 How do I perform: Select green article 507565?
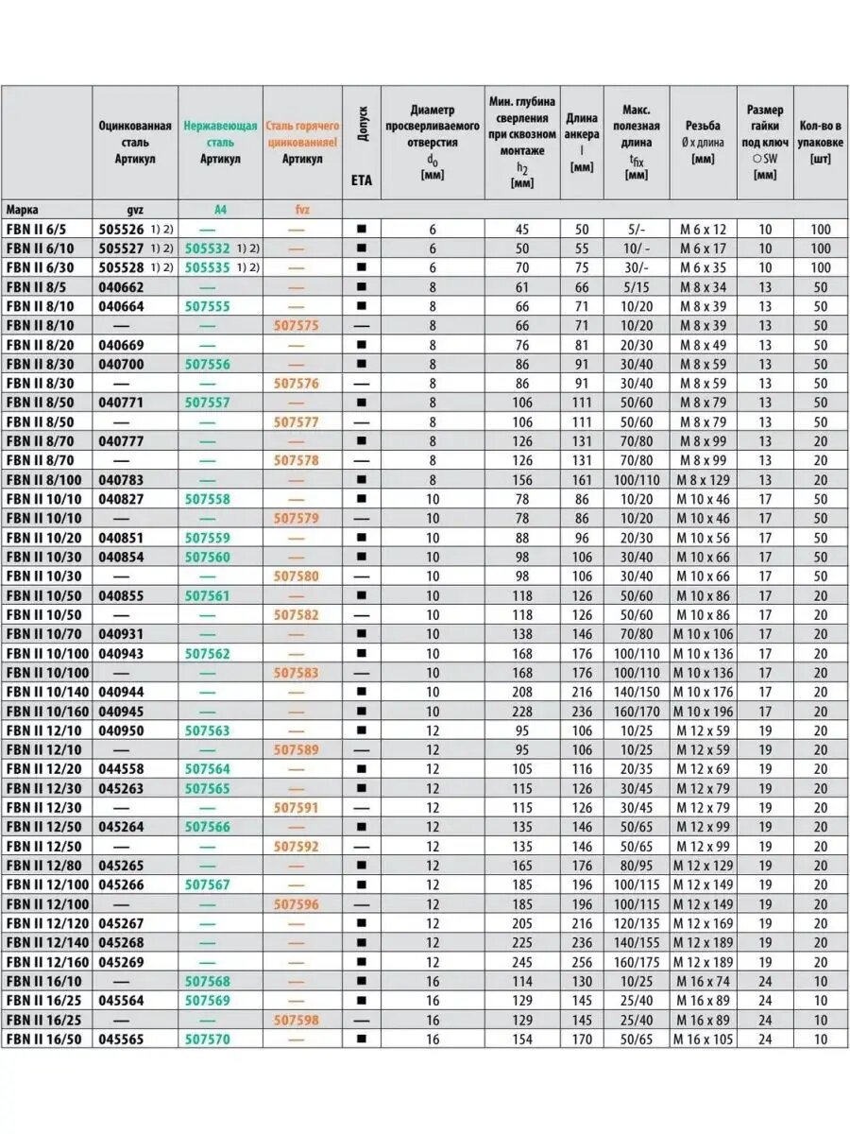[x=208, y=788]
